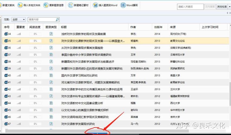The width and height of the screenshot is (231, 135).
Task: Click the importance bars in row 36
Action: click(19, 48)
